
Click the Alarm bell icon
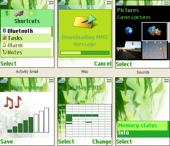coord(4,45)
